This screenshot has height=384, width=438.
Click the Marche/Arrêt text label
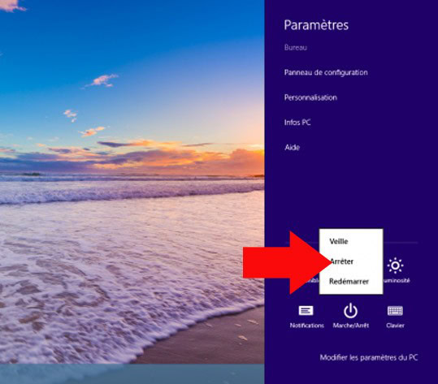[x=350, y=326]
